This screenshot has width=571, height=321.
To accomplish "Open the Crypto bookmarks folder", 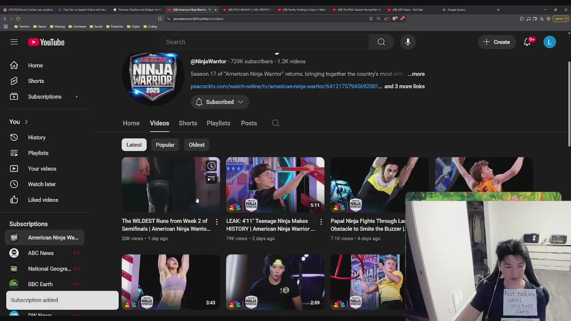I will [x=133, y=26].
